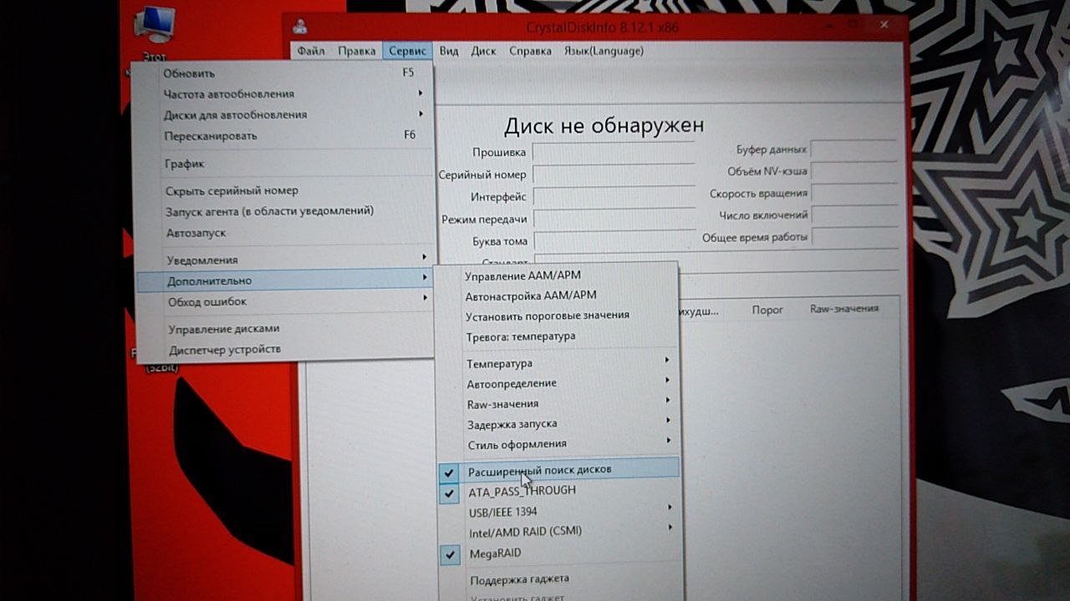Select Пересканировать menu entry
1070x601 pixels.
coord(283,136)
